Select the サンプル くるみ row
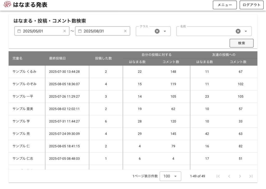The height and width of the screenshot is (189, 266). tap(24, 72)
